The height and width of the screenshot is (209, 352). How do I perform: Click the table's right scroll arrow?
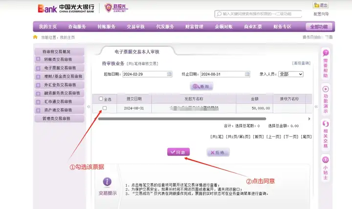tap(309, 119)
